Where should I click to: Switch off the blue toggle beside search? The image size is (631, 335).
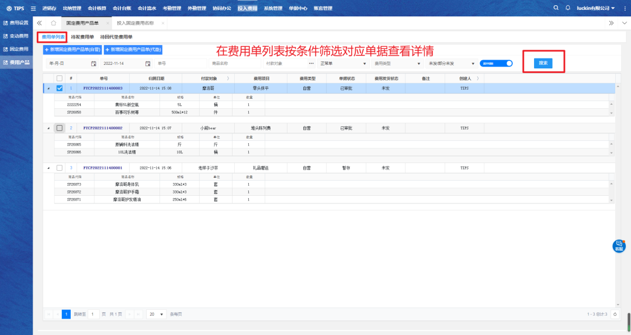(496, 63)
